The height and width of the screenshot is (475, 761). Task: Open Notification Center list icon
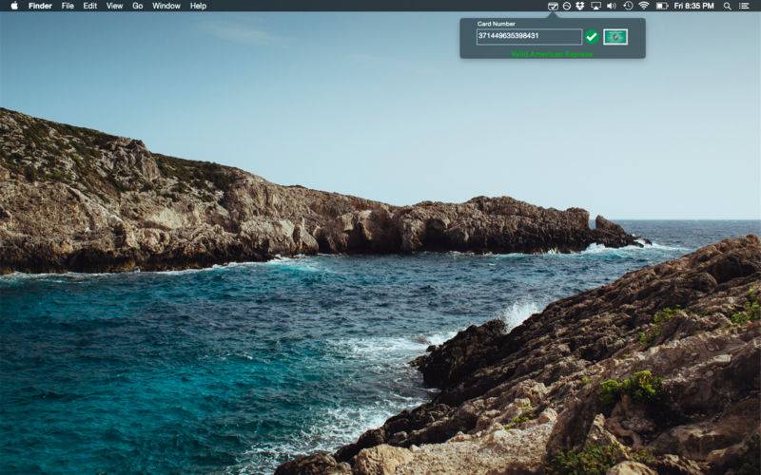744,6
